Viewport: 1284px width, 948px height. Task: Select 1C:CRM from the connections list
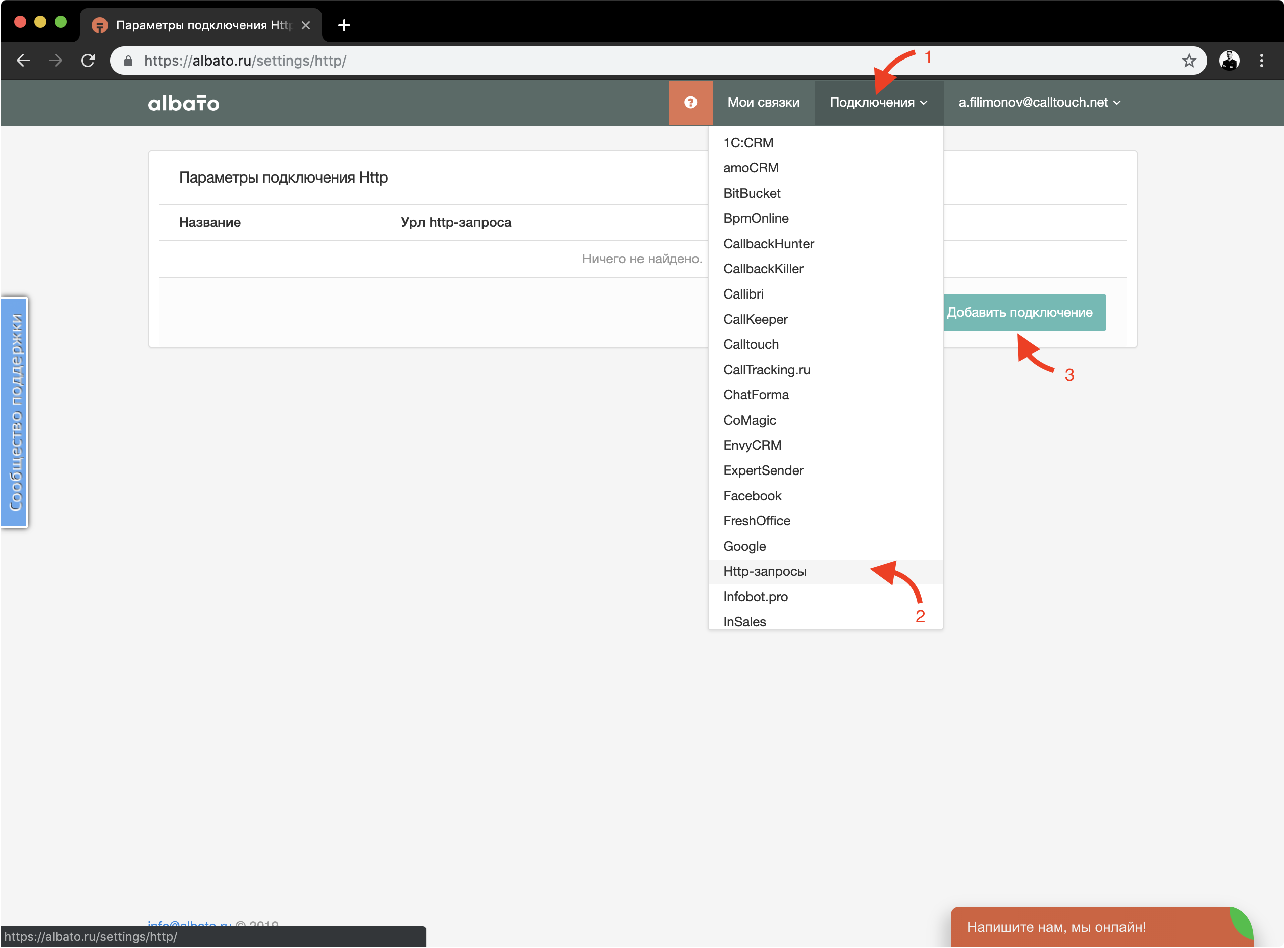click(825, 143)
